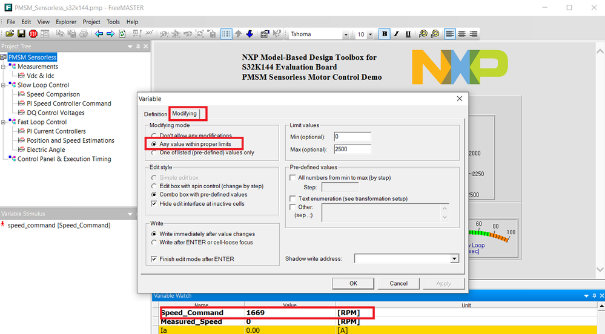Screen dimensions: 605x334
Task: Collapse the Measurements tree node
Action: pos(3,67)
